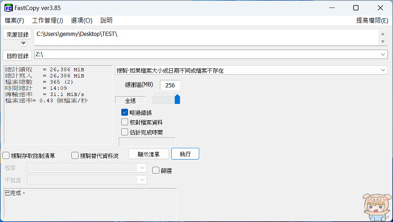Screen dimensions: 393x222
Task: Uncheck the 略過錯誤 skip errors checkbox
Action: (125, 112)
